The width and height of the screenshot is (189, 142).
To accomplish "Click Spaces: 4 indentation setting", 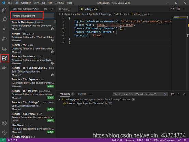I will click(x=130, y=140).
